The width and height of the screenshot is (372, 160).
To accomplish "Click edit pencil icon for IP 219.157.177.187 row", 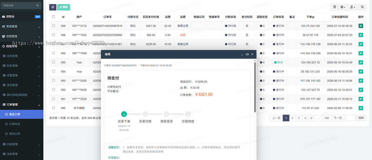I will 361,99.
